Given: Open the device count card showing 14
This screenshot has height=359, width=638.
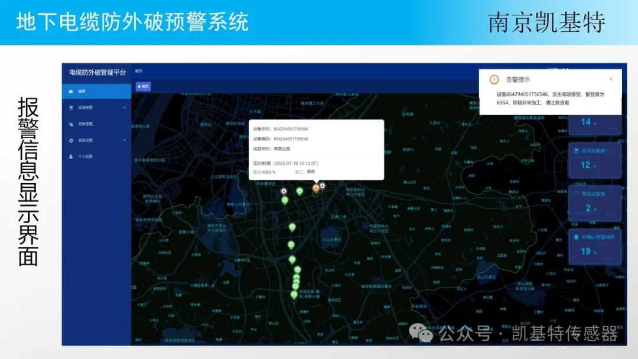Looking at the screenshot, I should [594, 123].
